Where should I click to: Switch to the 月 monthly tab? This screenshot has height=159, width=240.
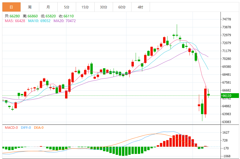(x=48, y=7)
